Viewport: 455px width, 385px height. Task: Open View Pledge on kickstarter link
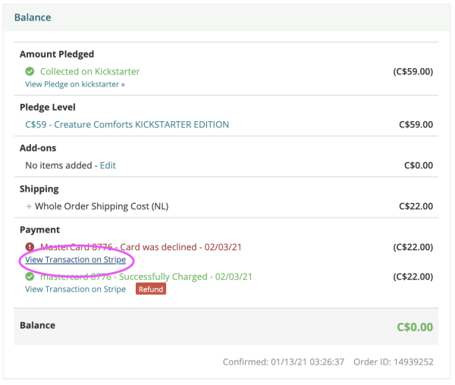(74, 84)
